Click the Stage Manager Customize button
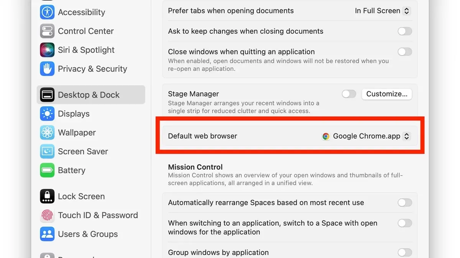The height and width of the screenshot is (258, 460). coord(387,94)
